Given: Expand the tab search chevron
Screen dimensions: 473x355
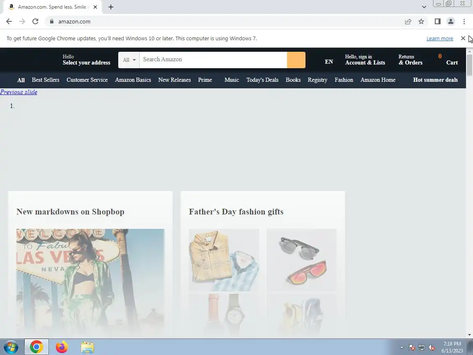Looking at the screenshot, I should (x=424, y=7).
